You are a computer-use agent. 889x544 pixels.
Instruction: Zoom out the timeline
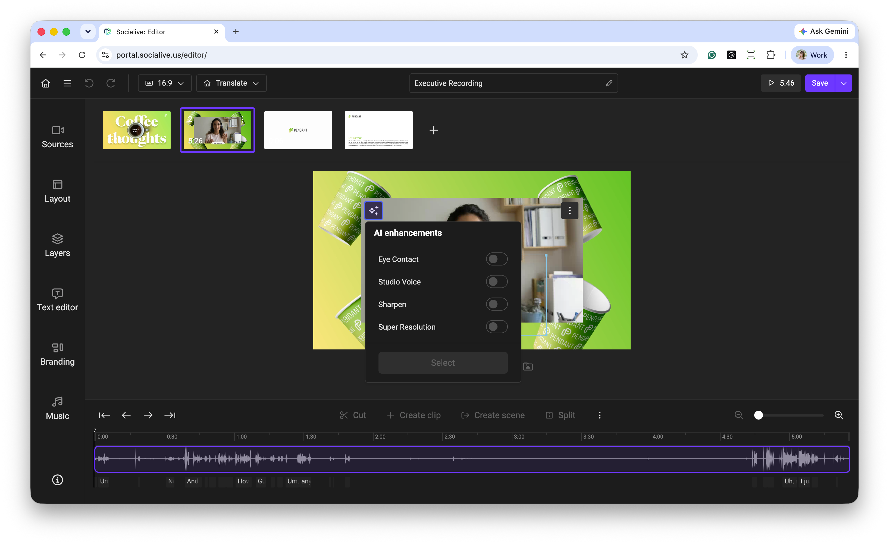[738, 415]
